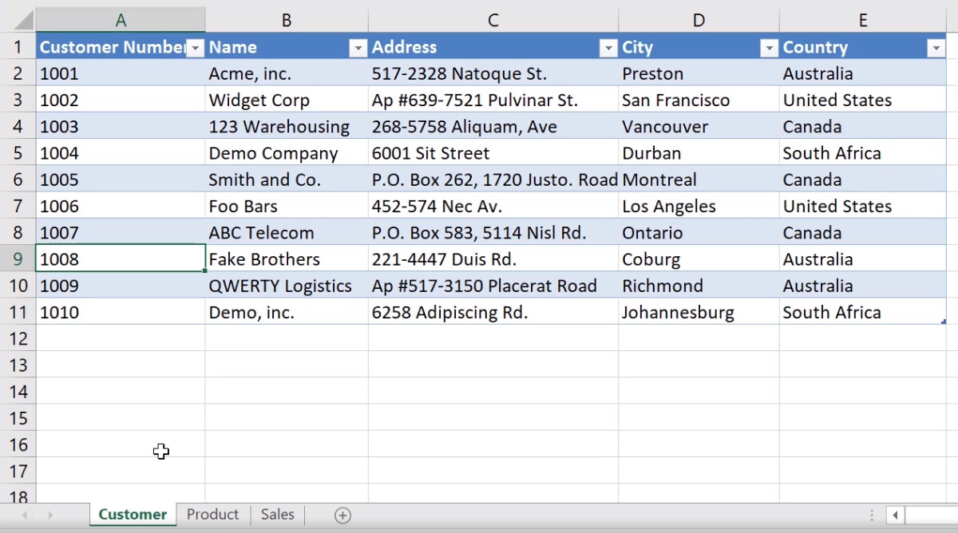Screen dimensions: 958x533
Task: Select the 221-4447 Duis Rd. cell
Action: coord(493,259)
